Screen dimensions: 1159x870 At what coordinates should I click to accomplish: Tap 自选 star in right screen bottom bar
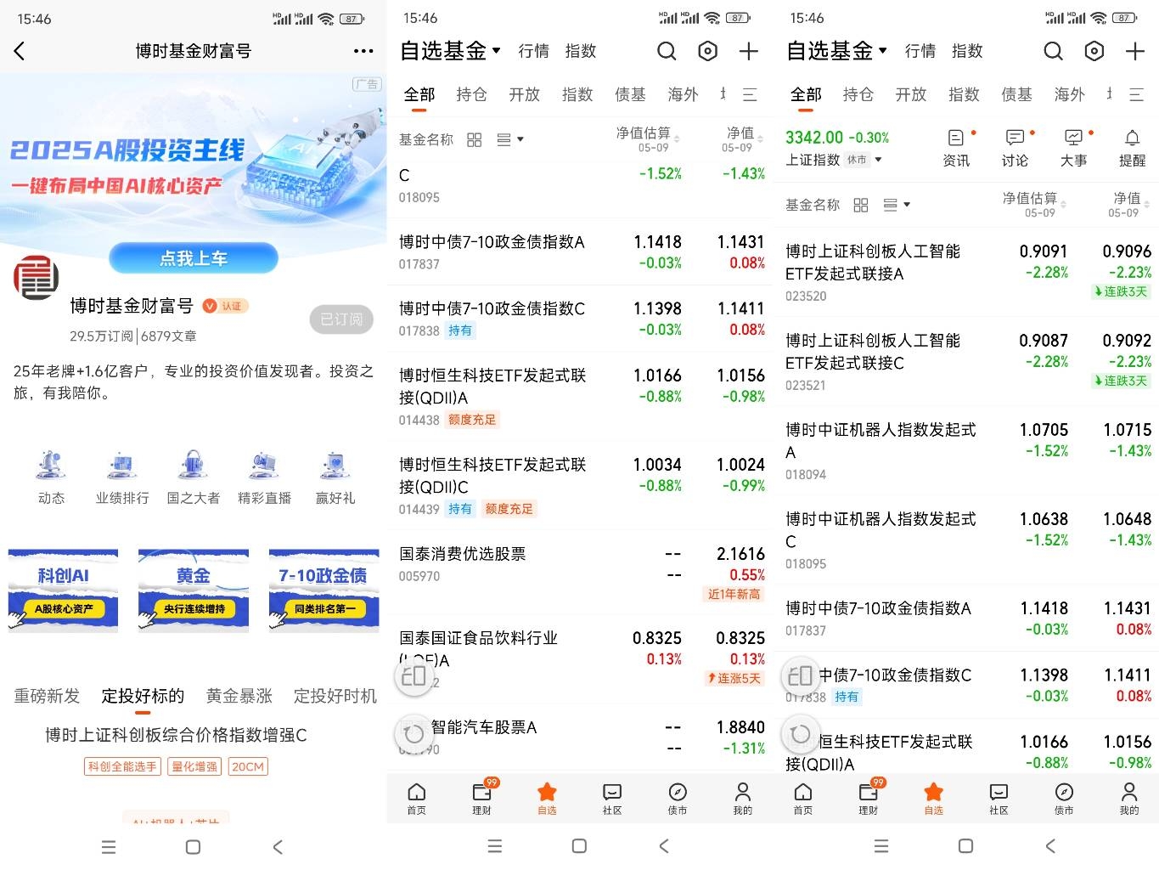click(x=933, y=799)
